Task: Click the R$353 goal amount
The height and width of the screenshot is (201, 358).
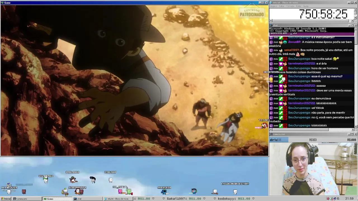Action: point(313,140)
